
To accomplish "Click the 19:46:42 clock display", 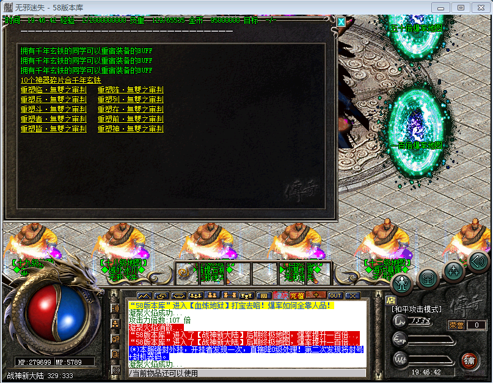I will [x=426, y=372].
